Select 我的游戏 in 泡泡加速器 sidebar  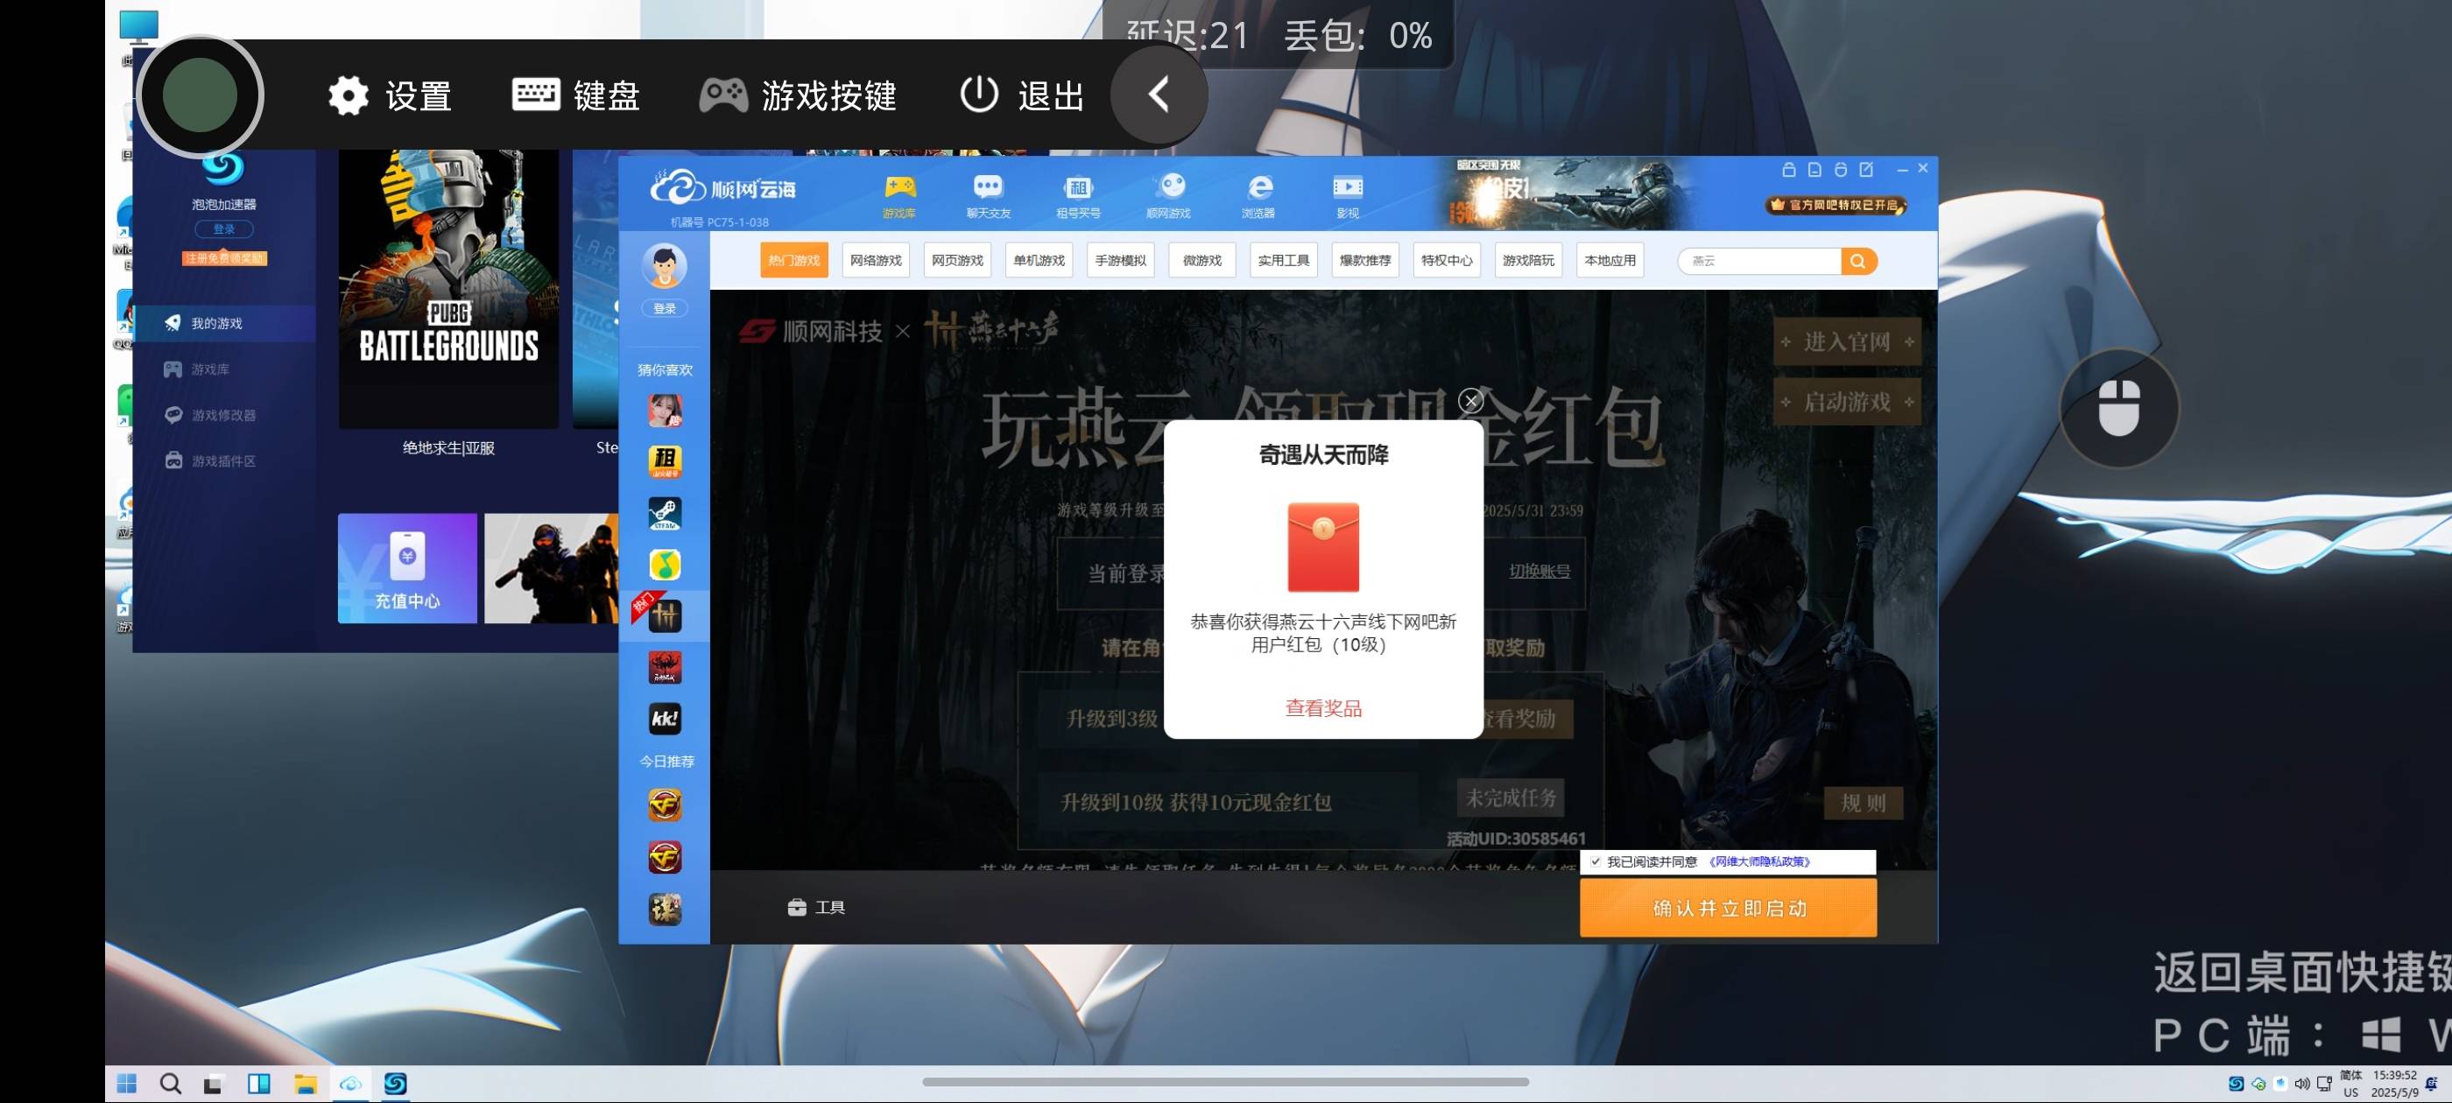coord(225,324)
